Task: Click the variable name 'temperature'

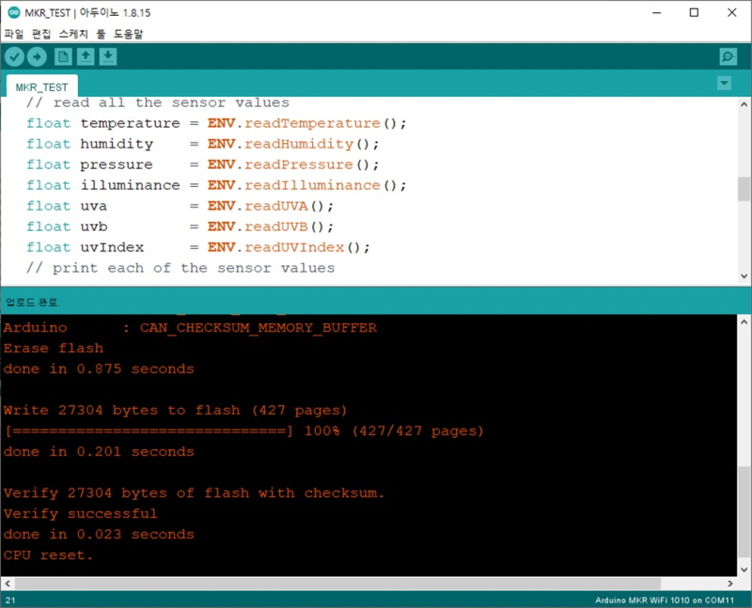Action: [130, 123]
